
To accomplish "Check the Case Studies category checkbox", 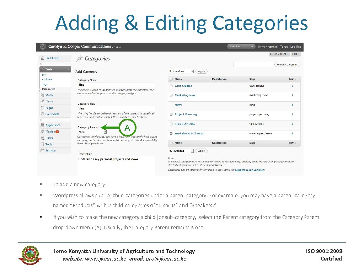I will pyautogui.click(x=171, y=86).
